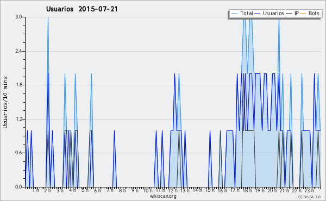Screen dimensions: 326x201
Task: Click the '22 h' x-axis label
Action: tap(297, 191)
